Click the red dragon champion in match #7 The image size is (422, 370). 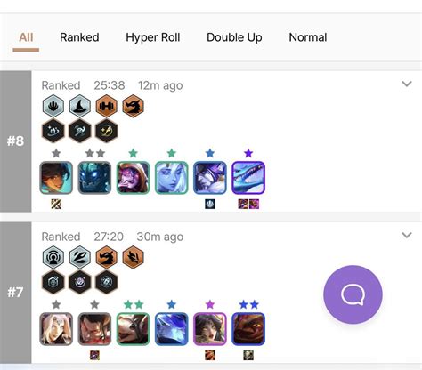click(248, 329)
